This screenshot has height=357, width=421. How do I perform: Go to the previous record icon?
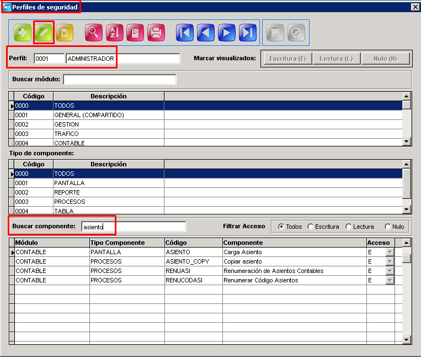pos(206,33)
